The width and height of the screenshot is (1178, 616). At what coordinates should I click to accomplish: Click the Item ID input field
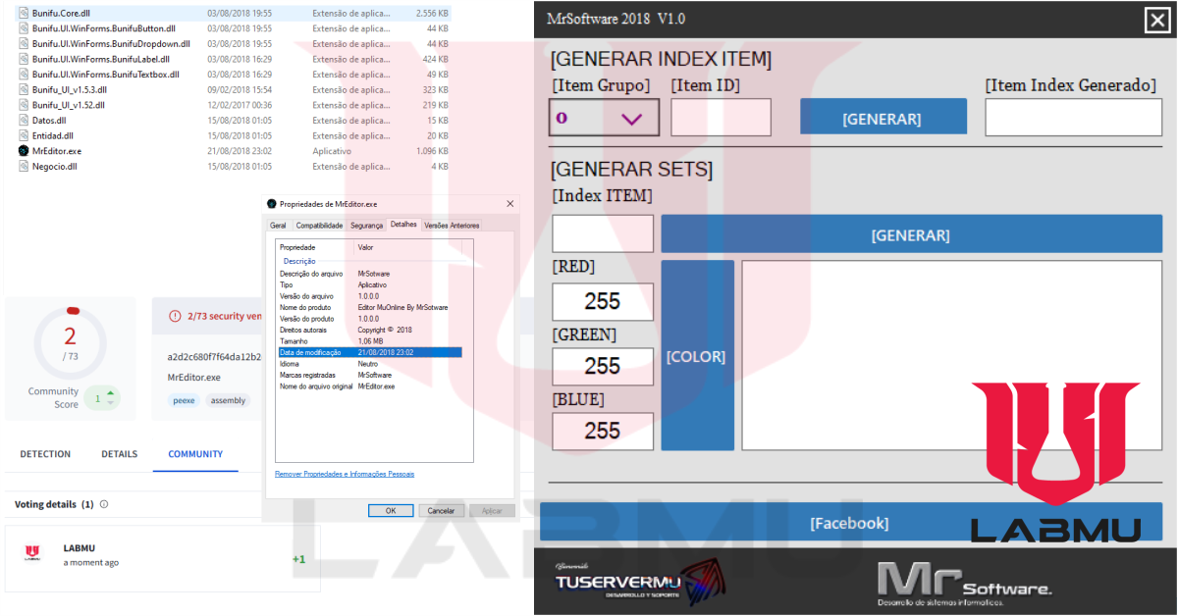[x=721, y=118]
